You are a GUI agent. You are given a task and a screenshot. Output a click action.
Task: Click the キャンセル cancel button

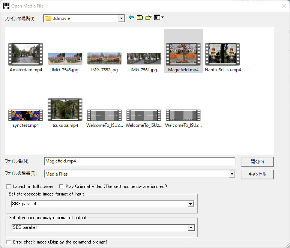pyautogui.click(x=257, y=174)
